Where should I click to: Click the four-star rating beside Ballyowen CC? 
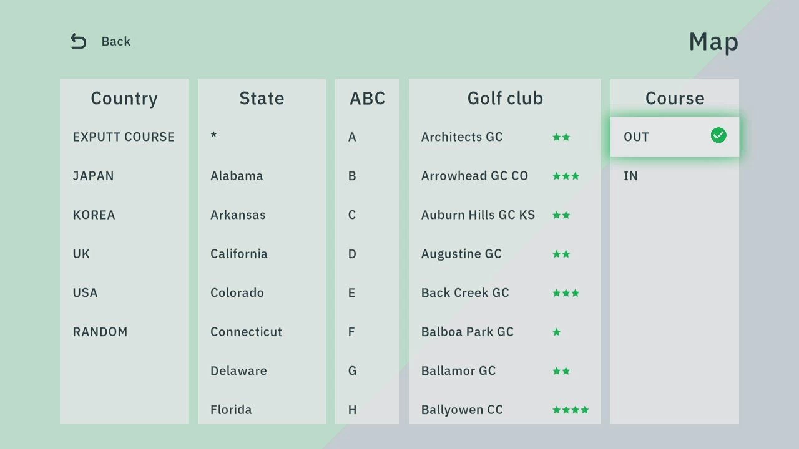click(570, 410)
